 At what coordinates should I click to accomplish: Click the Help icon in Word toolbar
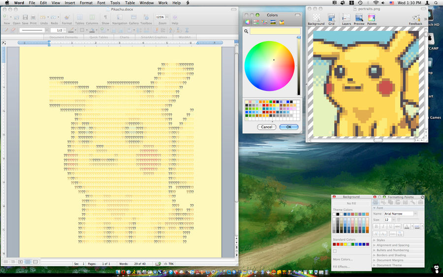[x=175, y=18]
